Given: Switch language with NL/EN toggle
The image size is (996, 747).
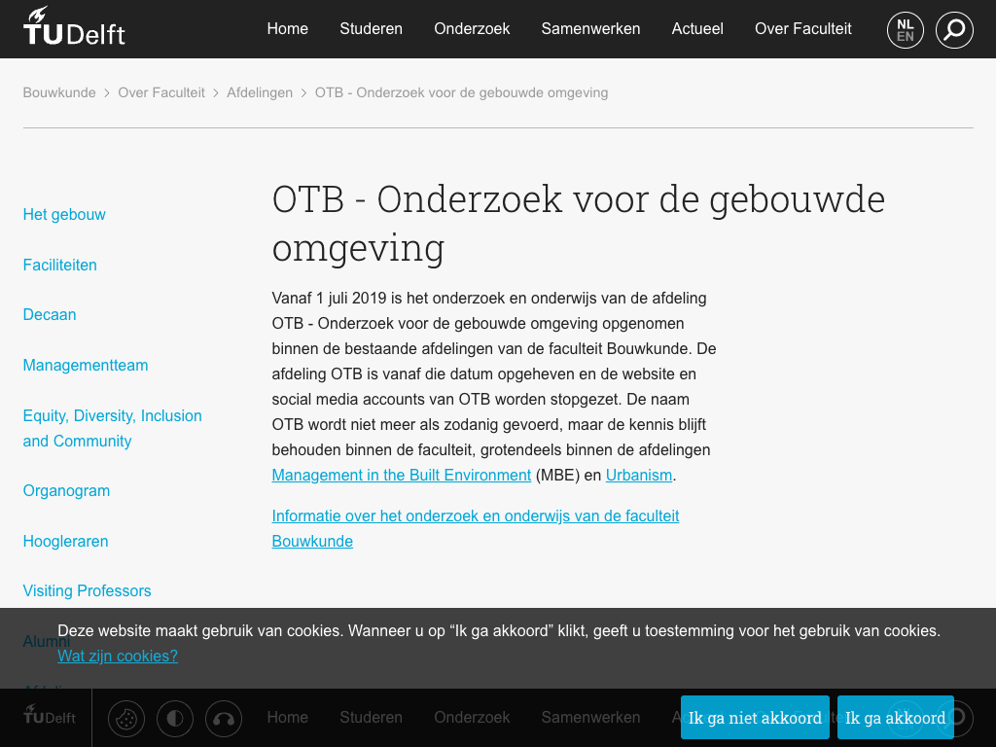Looking at the screenshot, I should tap(905, 30).
